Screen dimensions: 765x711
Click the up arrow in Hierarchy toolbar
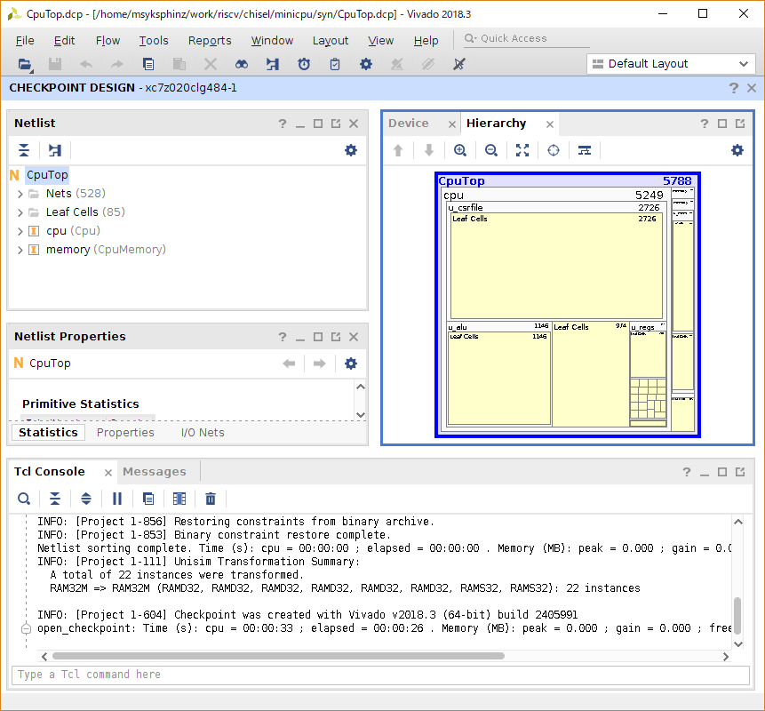click(x=398, y=150)
